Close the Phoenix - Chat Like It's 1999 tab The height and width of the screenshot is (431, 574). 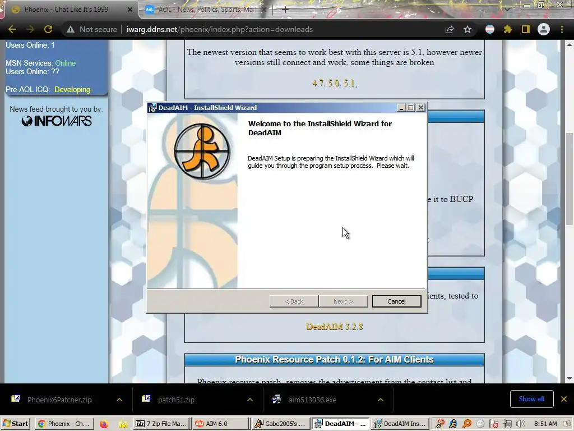(129, 10)
